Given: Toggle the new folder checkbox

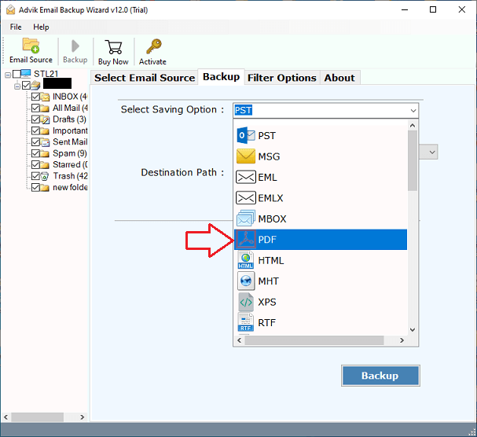Looking at the screenshot, I should [x=35, y=188].
